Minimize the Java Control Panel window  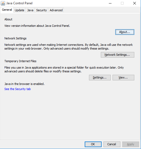[x=110, y=3]
